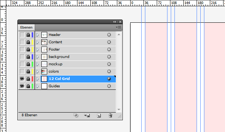225x132 pixels.
Task: Target the colors layer circle
Action: (x=109, y=71)
